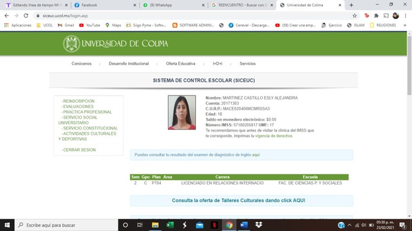Open Chrome extensions puzzle icon

[376, 15]
